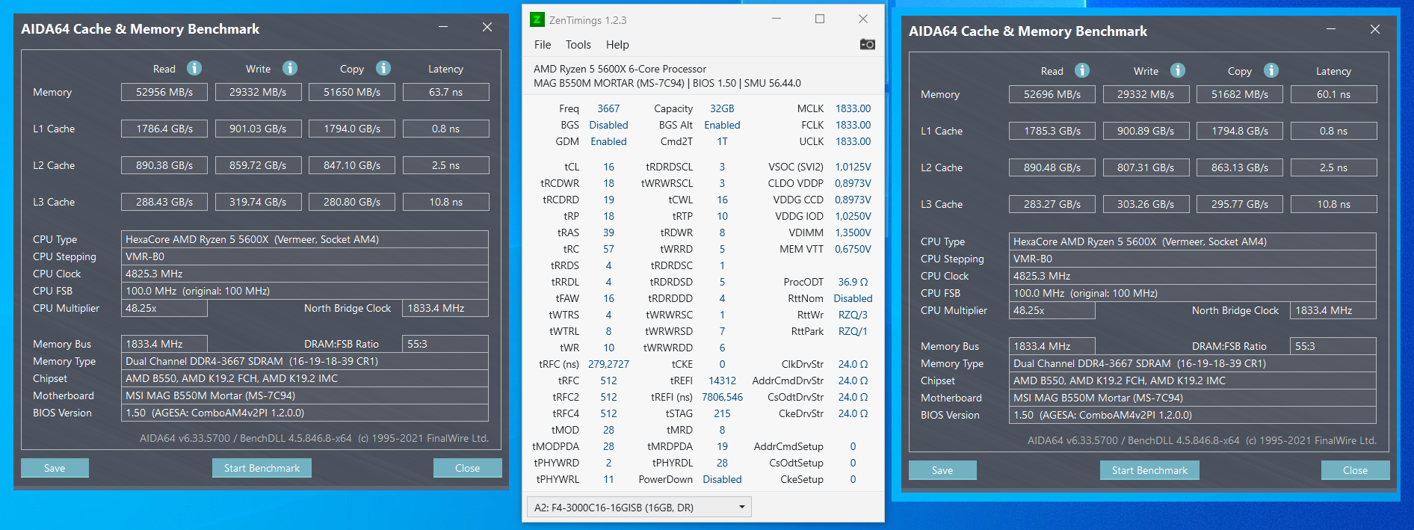Click tREFI (ns) value 7806,546
This screenshot has width=1414, height=530.
722,397
